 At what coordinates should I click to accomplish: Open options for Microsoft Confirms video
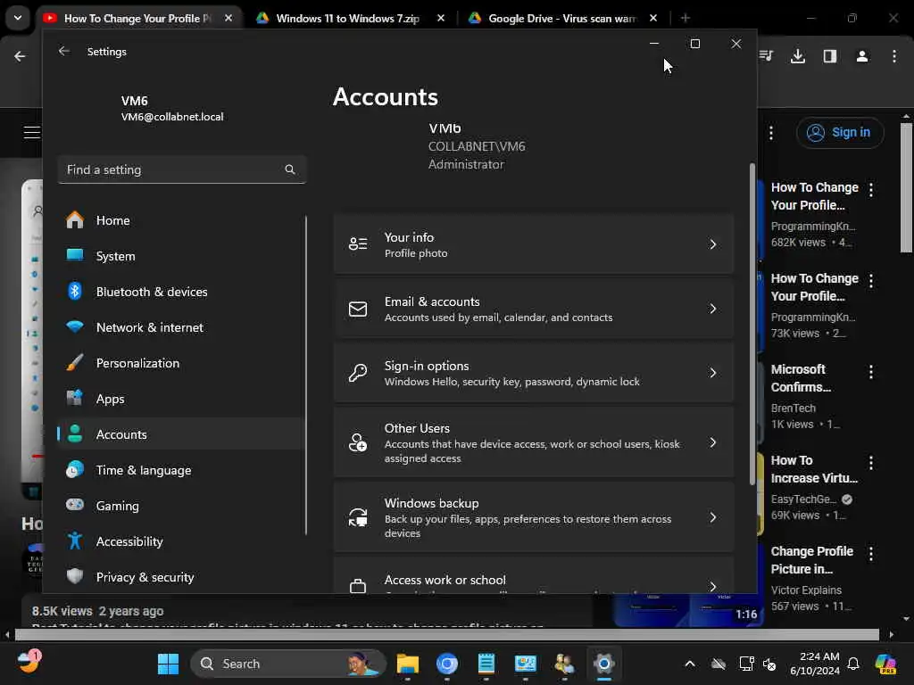[871, 372]
